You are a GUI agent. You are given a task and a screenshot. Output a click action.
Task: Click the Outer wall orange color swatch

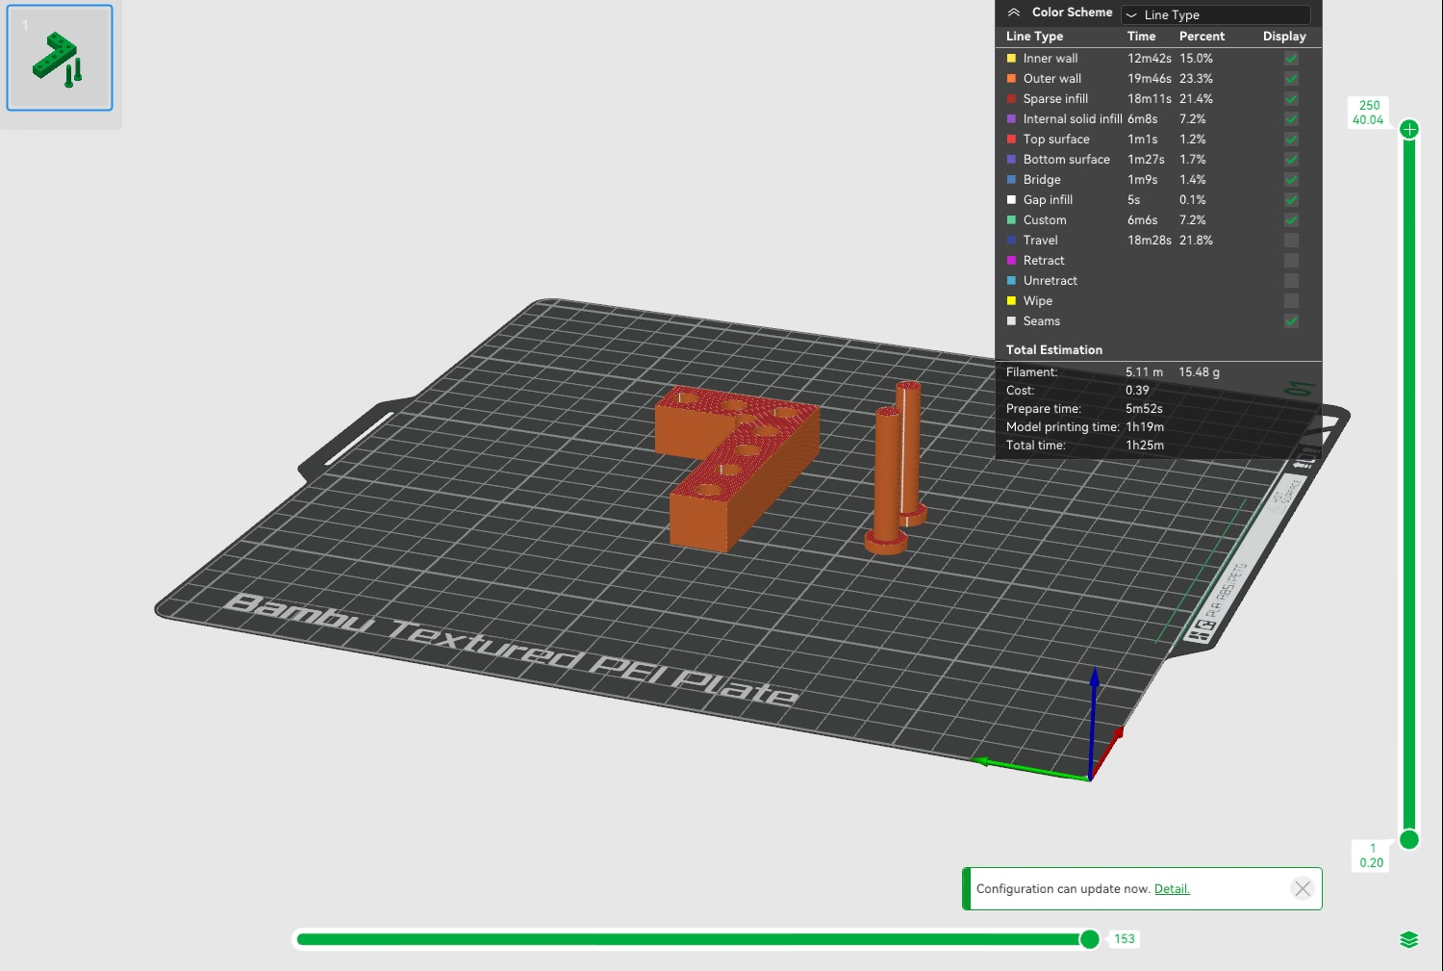tap(1011, 79)
